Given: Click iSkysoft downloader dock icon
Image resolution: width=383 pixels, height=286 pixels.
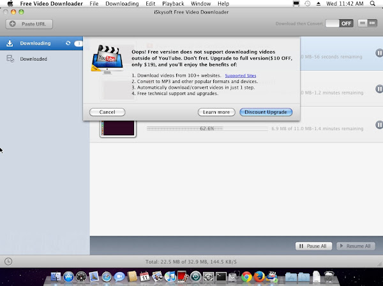Looking at the screenshot, I should tap(272, 276).
